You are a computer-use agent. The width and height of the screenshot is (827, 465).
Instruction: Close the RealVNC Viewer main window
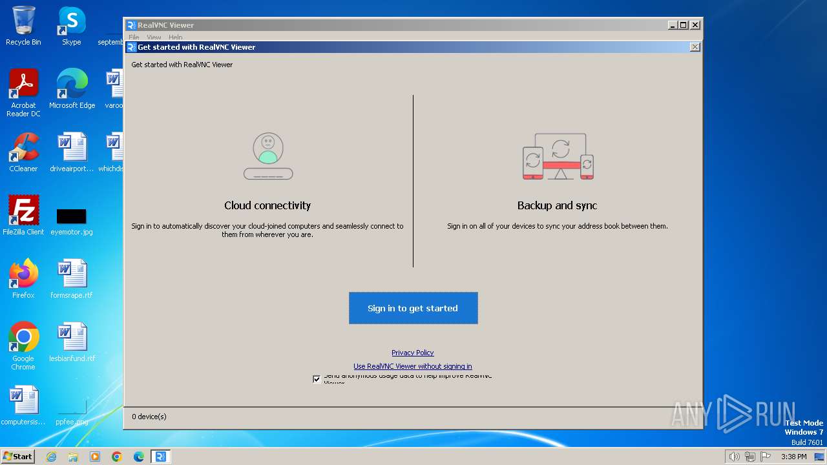tap(695, 25)
